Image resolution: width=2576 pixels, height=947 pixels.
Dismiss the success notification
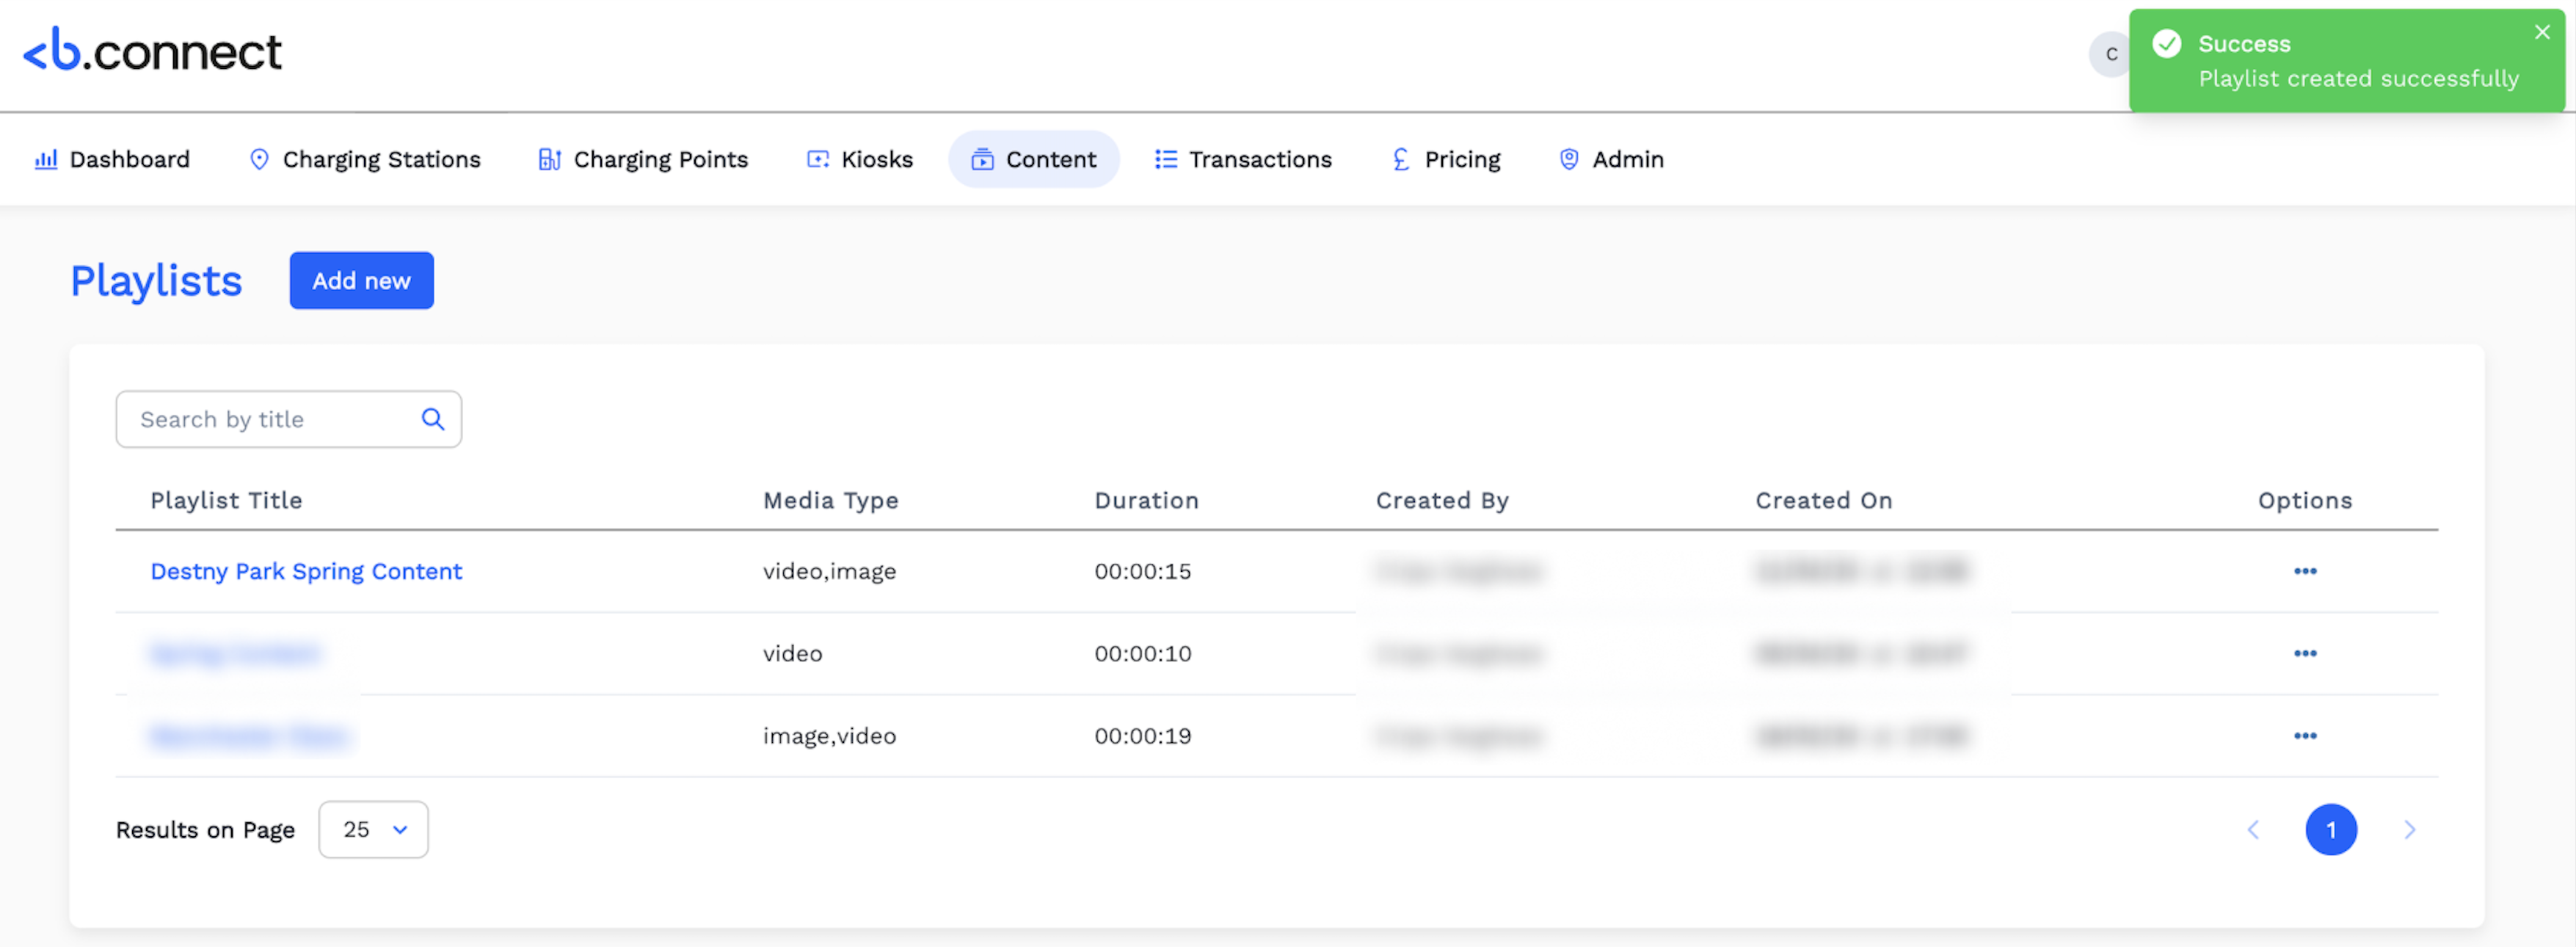click(x=2542, y=32)
